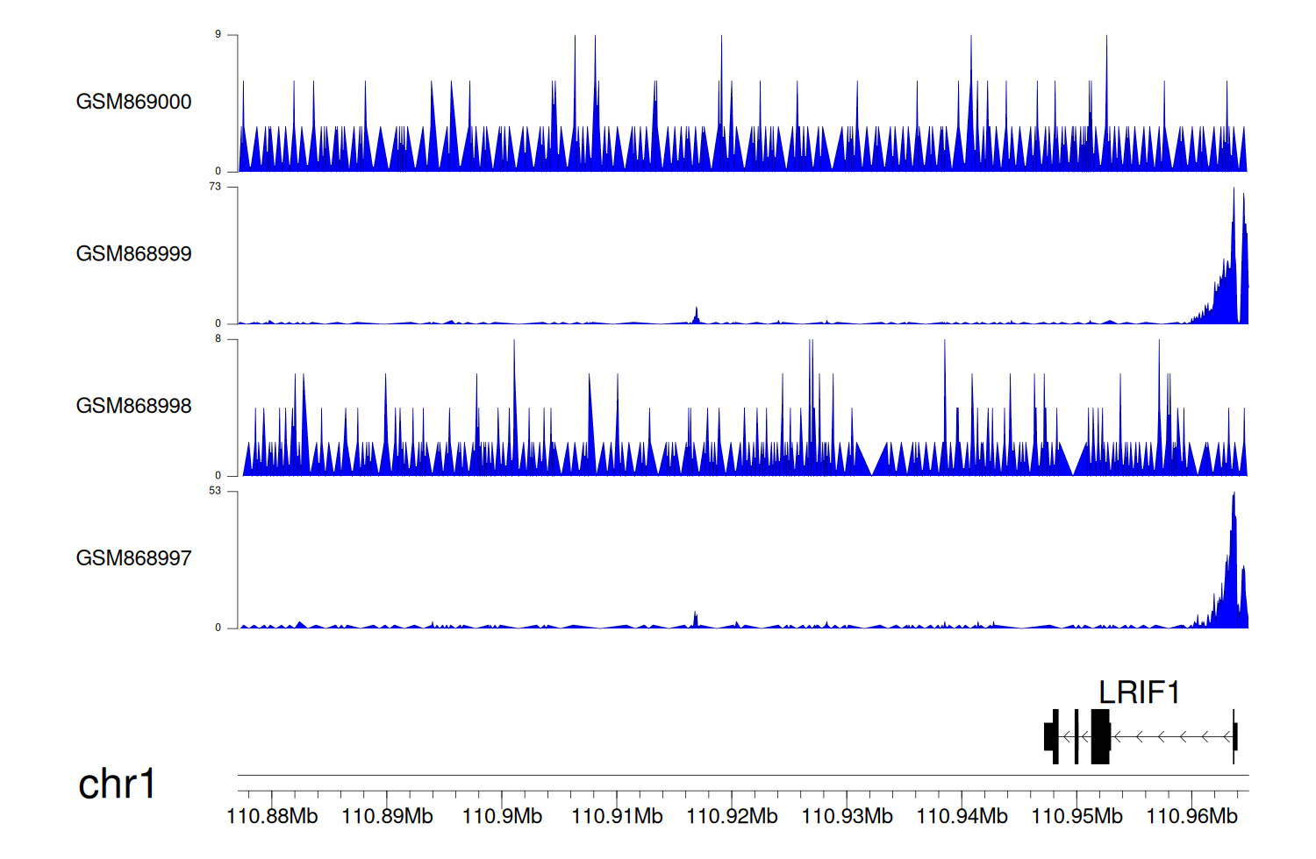The image size is (1316, 859).
Task: Click the GSM869000 track label
Action: (x=133, y=102)
